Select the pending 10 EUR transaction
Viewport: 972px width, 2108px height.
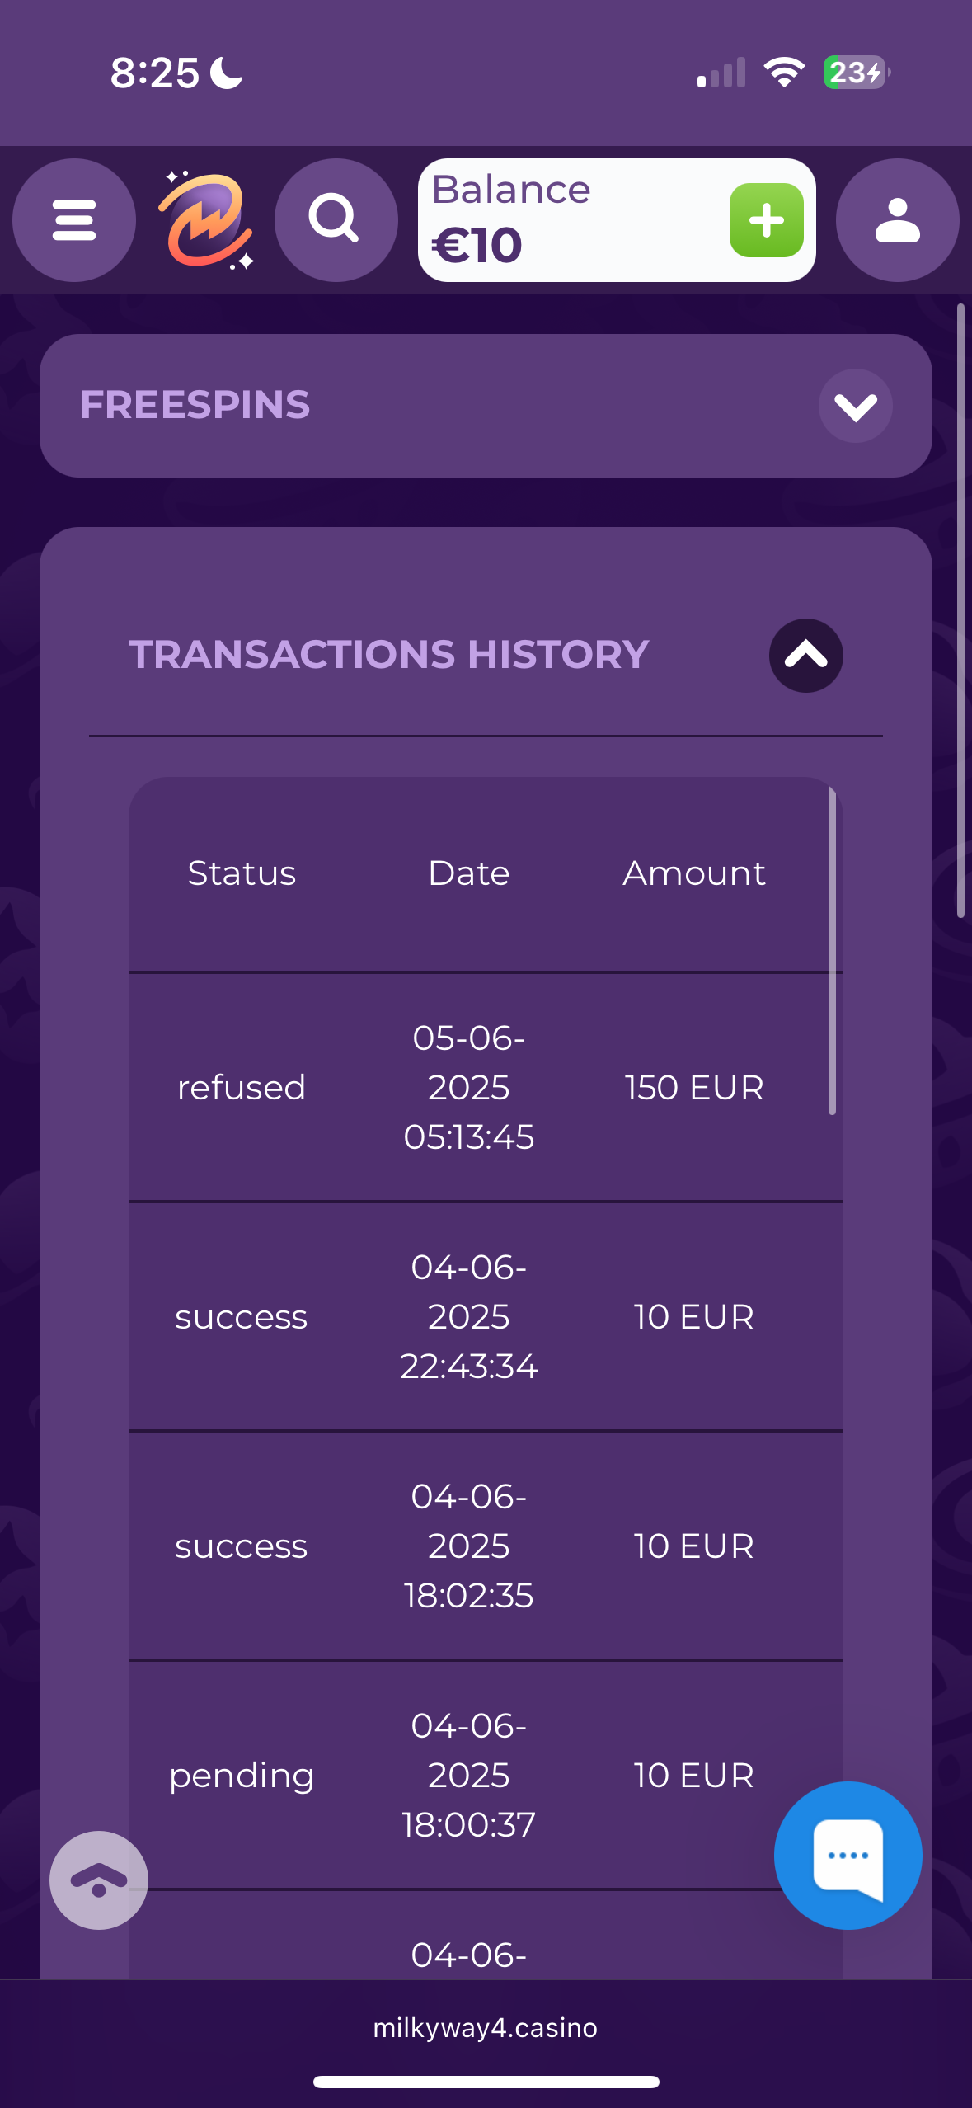tap(485, 1775)
